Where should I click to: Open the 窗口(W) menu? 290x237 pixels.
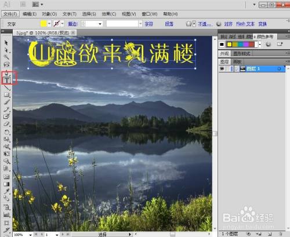(150, 14)
